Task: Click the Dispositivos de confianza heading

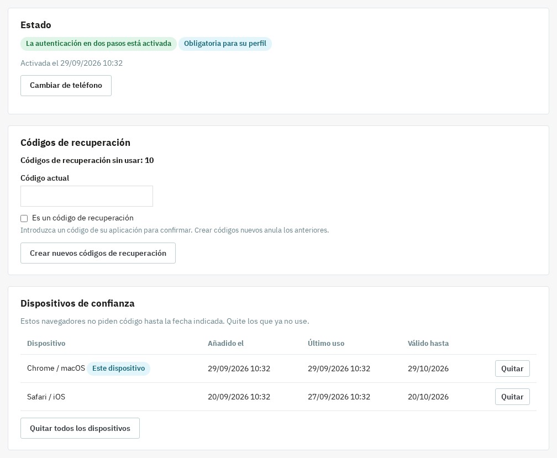Action: pos(77,303)
